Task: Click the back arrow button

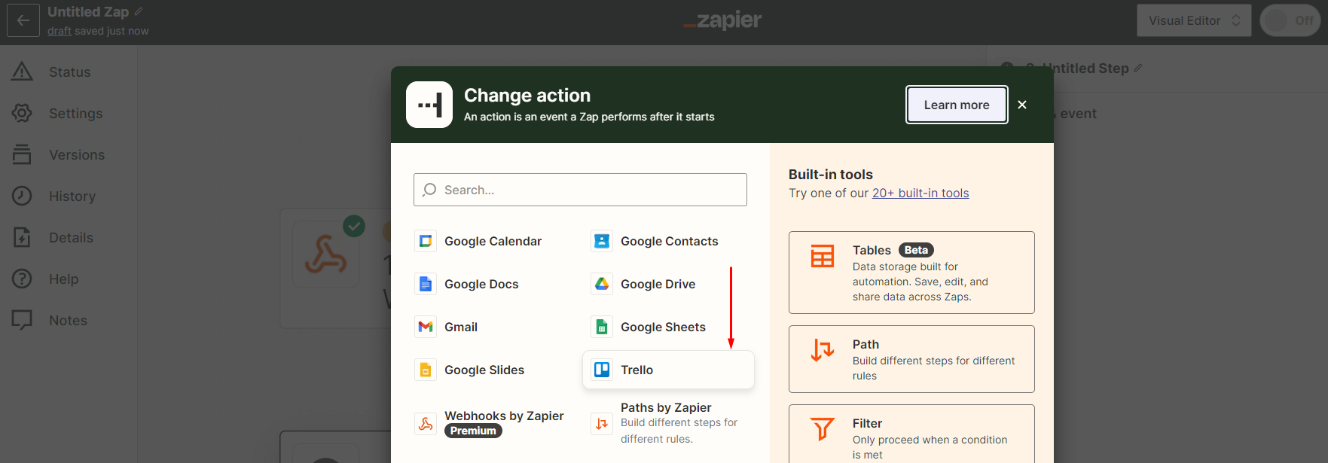Action: point(23,20)
